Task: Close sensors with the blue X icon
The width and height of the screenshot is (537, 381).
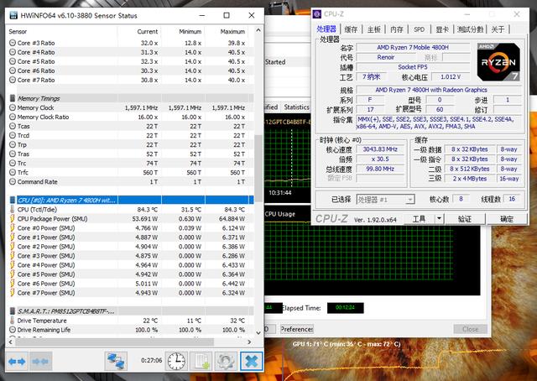Action: 250,360
